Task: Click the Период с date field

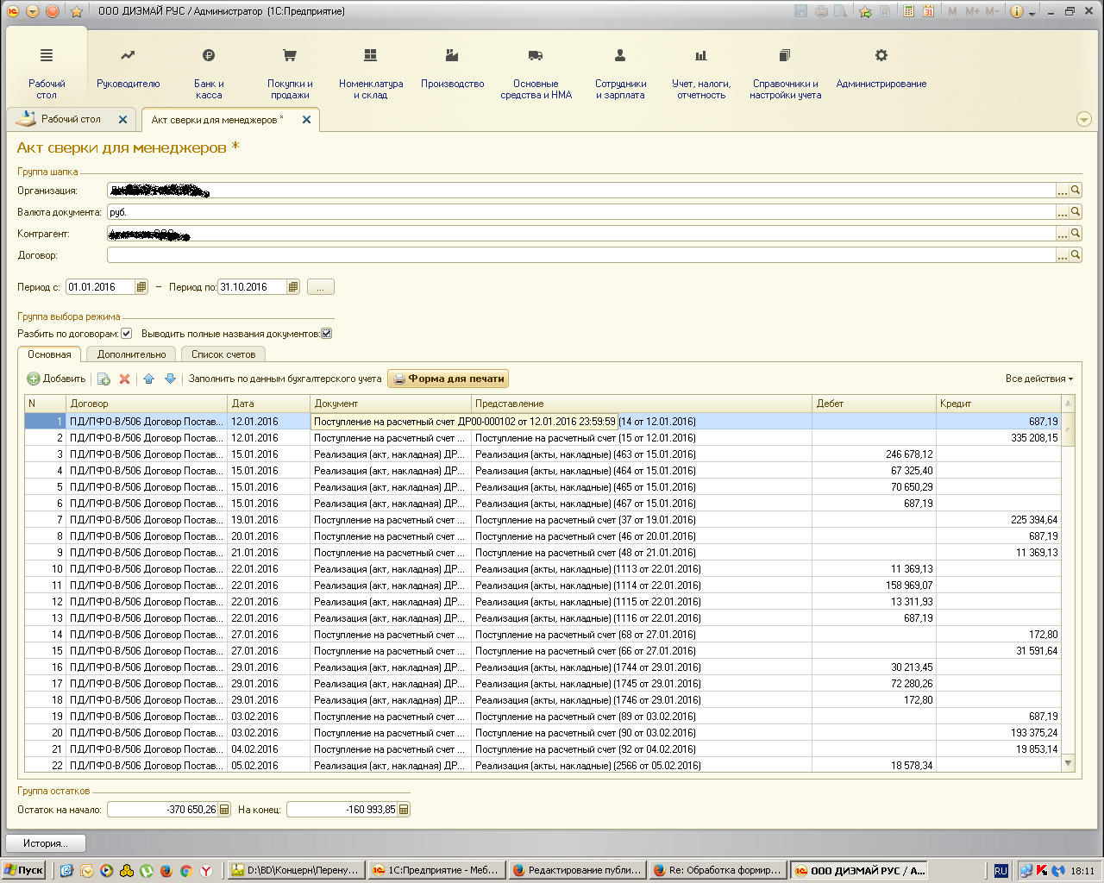Action: click(x=100, y=287)
